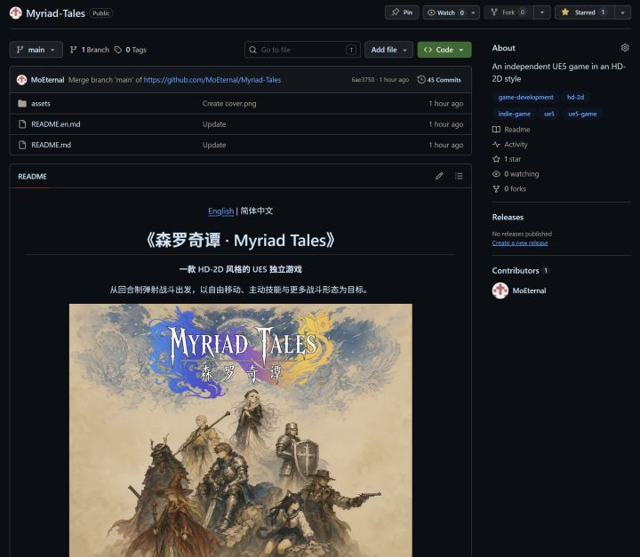The height and width of the screenshot is (557, 640).
Task: Open the README.en.md file
Action: [x=55, y=124]
